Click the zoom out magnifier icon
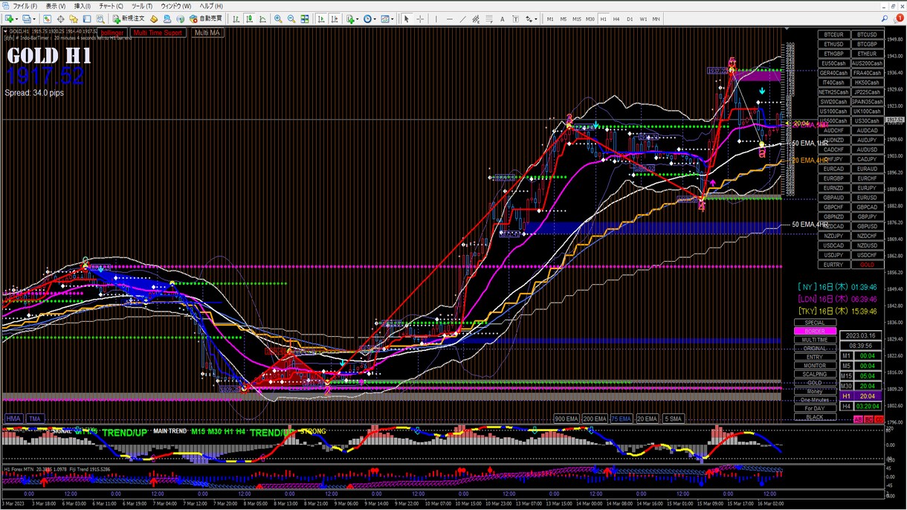The image size is (907, 510). 291,19
